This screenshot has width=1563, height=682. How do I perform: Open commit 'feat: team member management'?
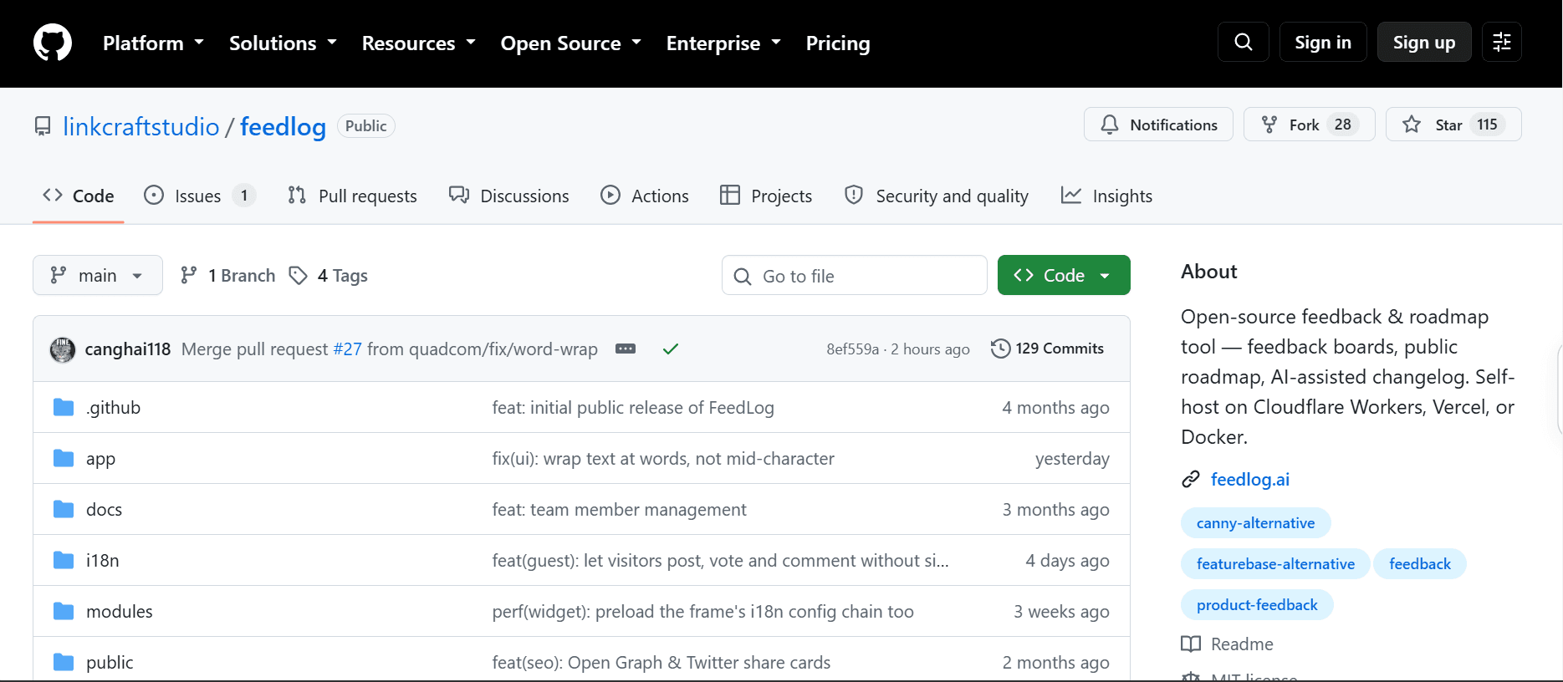620,509
